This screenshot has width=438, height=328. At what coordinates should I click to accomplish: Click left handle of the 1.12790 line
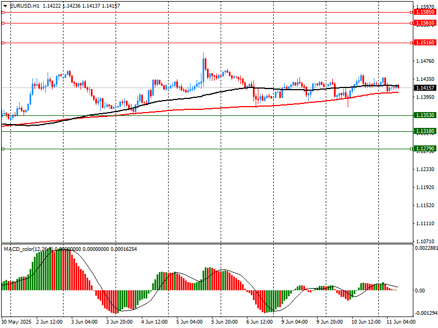3,149
